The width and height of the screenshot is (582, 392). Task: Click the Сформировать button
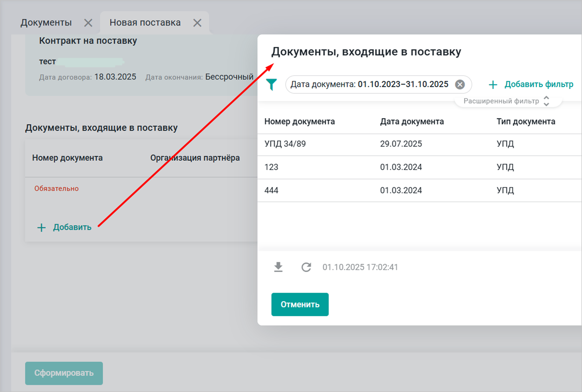point(64,373)
